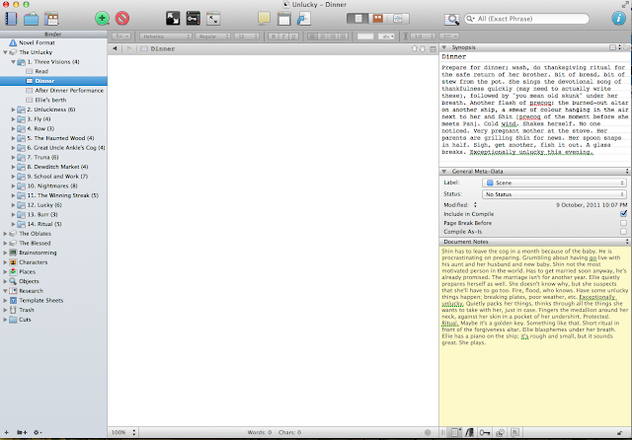Toggle underline formatting button
The image size is (632, 440).
click(x=294, y=37)
